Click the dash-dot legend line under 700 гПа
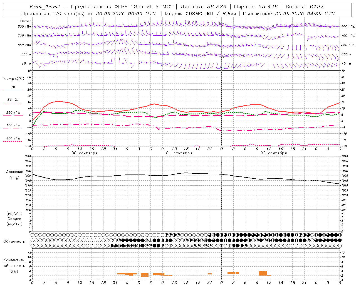 [12, 129]
